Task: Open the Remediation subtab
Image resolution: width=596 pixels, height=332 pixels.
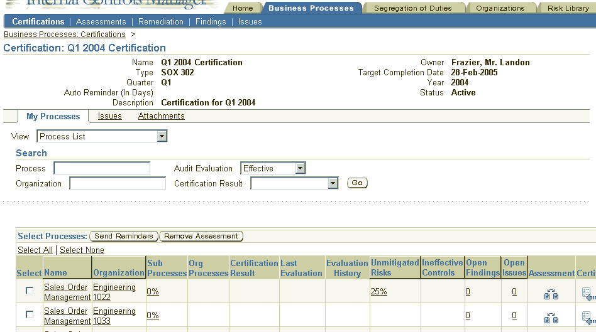Action: [161, 21]
